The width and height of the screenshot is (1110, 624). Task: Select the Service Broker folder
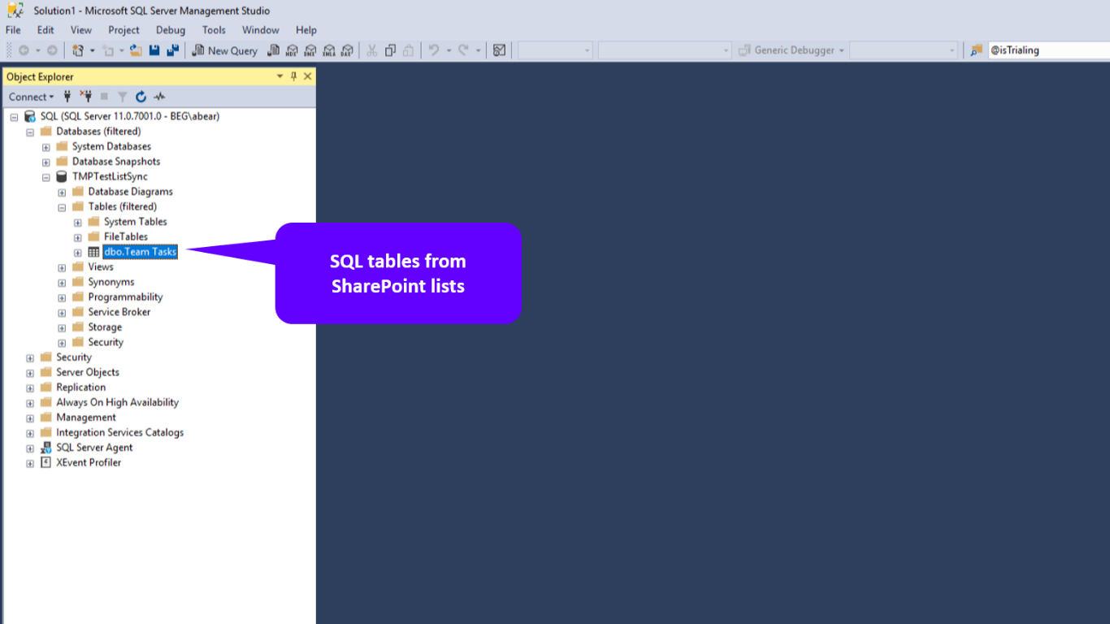tap(119, 312)
